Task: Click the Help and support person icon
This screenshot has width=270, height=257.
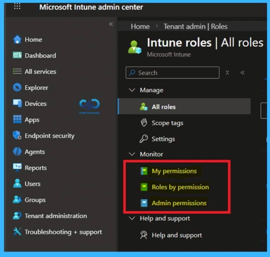Action: click(144, 235)
